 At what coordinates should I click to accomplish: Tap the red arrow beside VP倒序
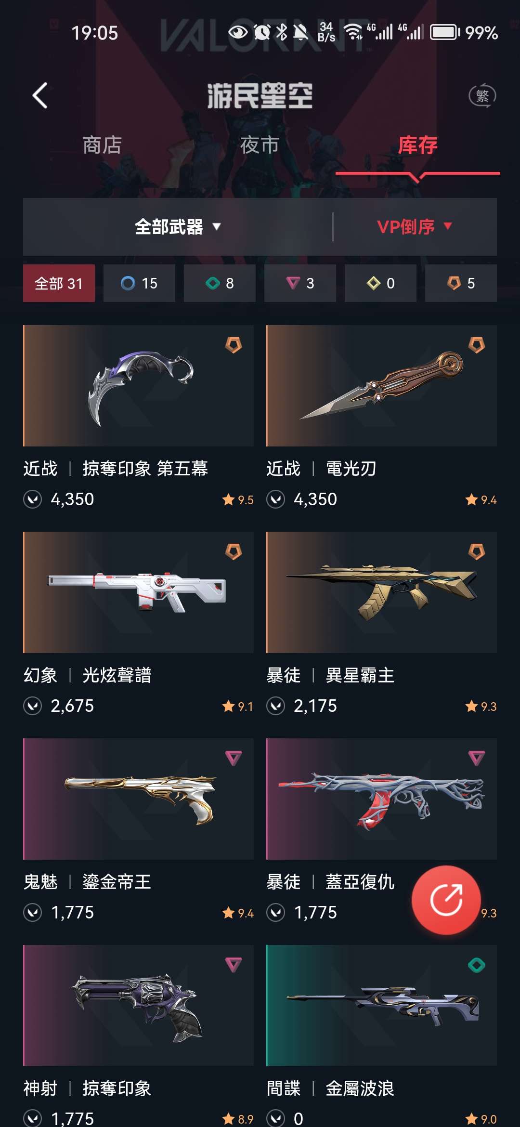(448, 226)
